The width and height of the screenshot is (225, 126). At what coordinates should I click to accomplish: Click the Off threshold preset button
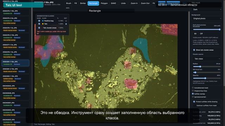point(201,34)
